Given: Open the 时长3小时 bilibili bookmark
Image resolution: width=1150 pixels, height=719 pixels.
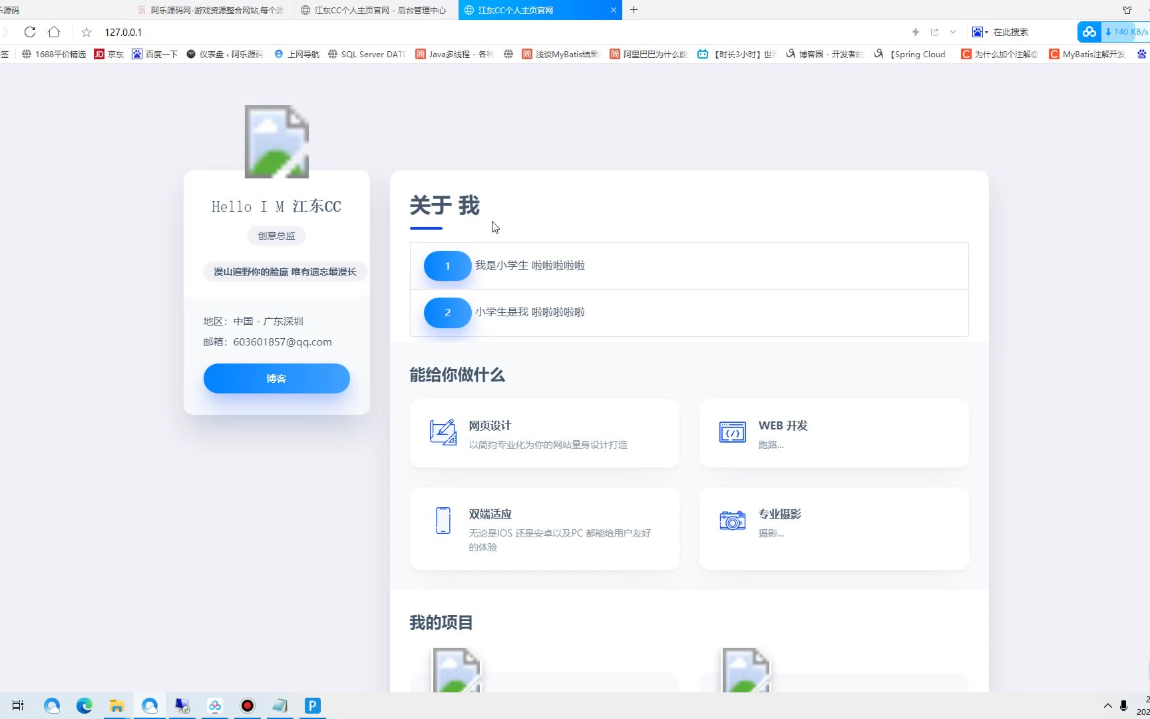Looking at the screenshot, I should tap(737, 54).
